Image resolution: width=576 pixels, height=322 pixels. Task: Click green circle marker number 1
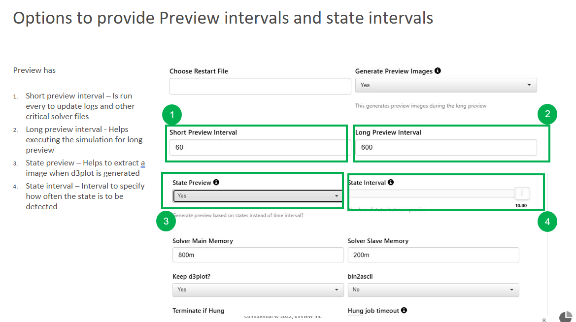click(172, 115)
